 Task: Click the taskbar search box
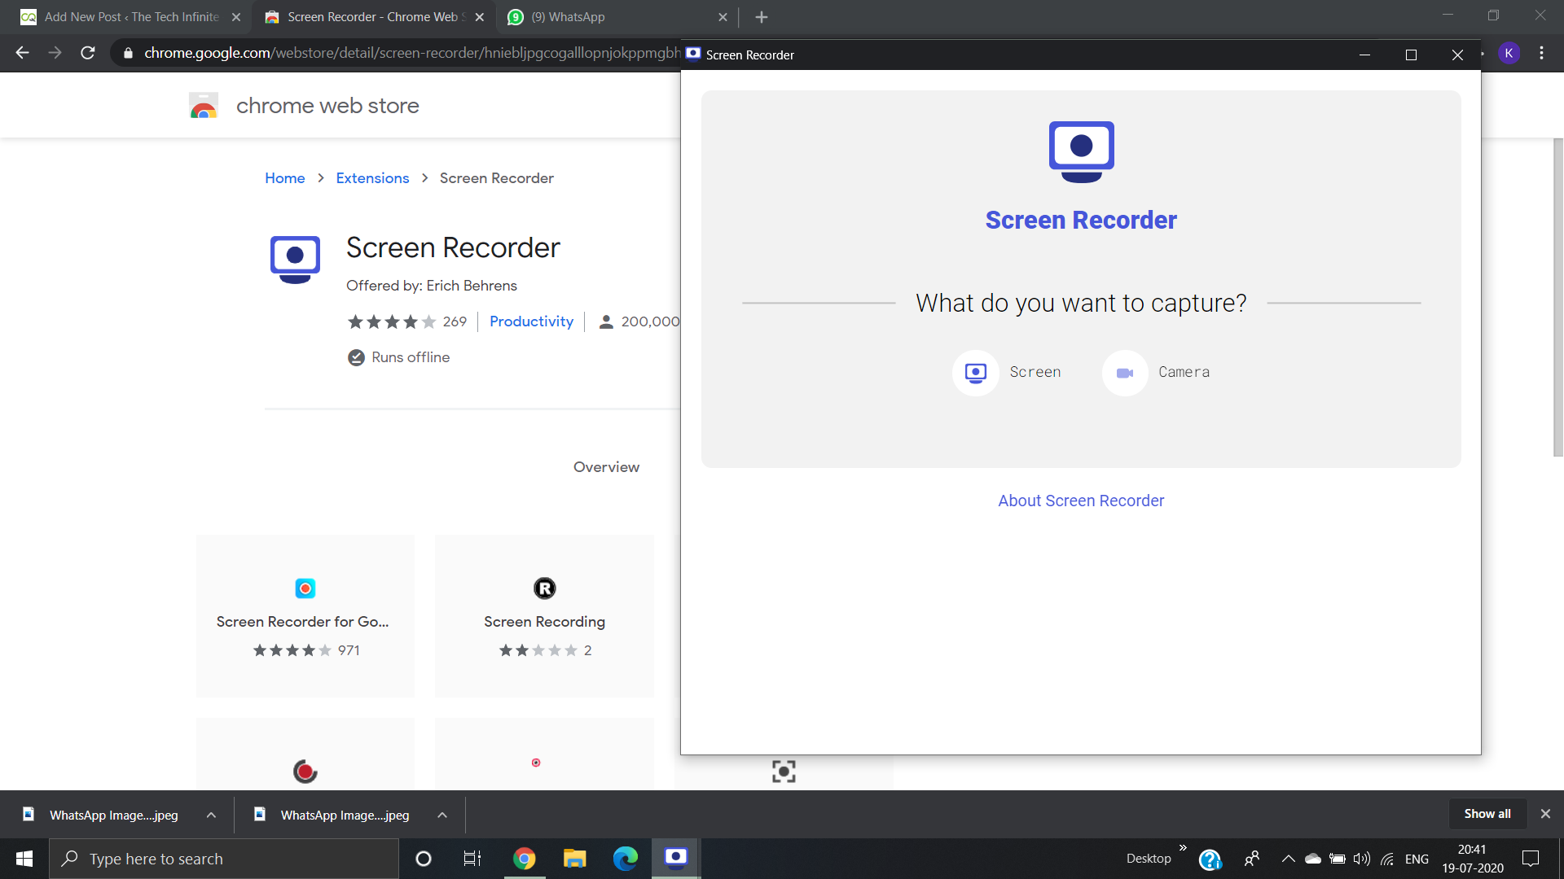224,859
